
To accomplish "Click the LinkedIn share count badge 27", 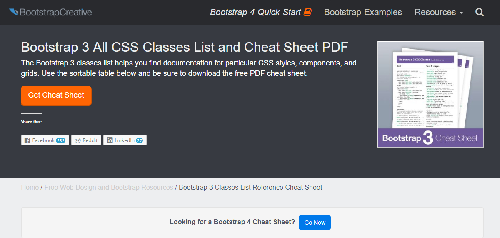I will (139, 140).
